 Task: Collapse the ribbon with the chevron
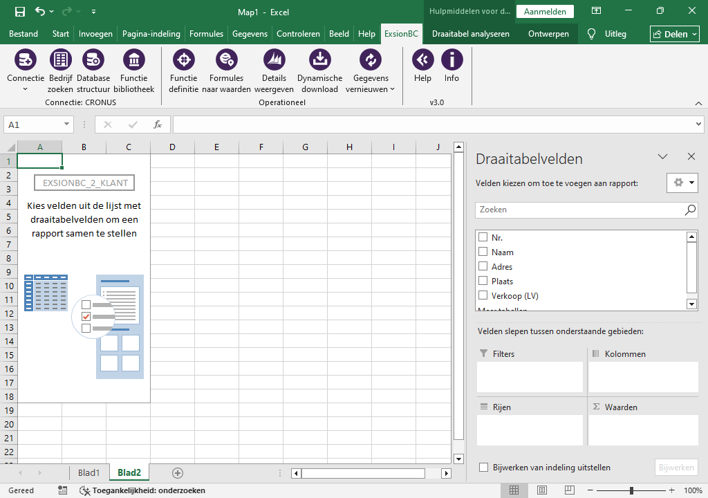pos(698,104)
